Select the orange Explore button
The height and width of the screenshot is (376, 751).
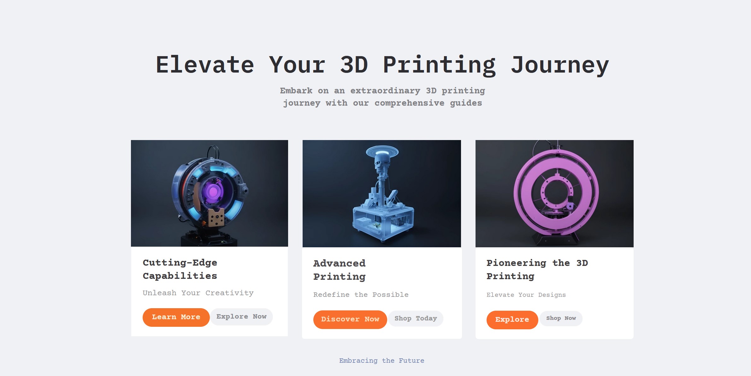pyautogui.click(x=512, y=320)
